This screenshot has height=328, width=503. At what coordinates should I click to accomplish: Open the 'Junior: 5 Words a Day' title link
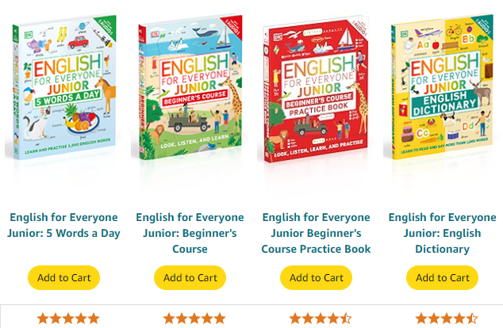click(63, 225)
